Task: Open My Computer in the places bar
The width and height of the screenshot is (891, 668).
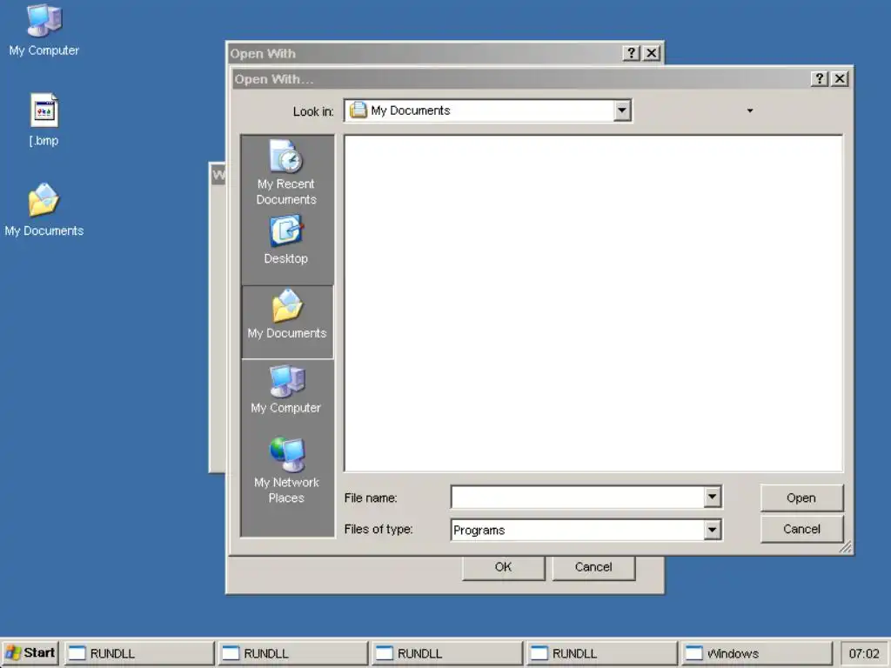Action: tap(286, 390)
